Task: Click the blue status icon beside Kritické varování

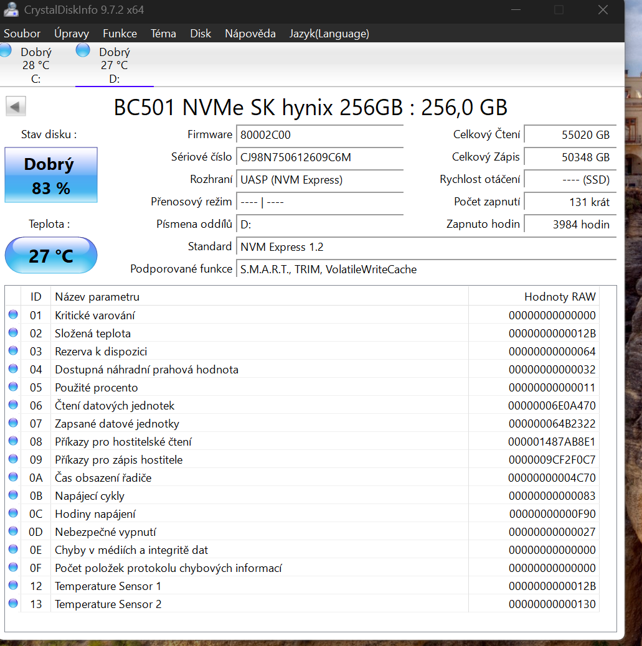Action: pyautogui.click(x=13, y=315)
